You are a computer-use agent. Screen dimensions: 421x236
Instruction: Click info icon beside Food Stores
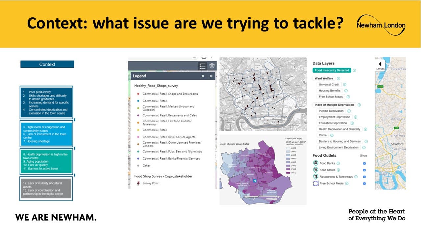pos(338,170)
